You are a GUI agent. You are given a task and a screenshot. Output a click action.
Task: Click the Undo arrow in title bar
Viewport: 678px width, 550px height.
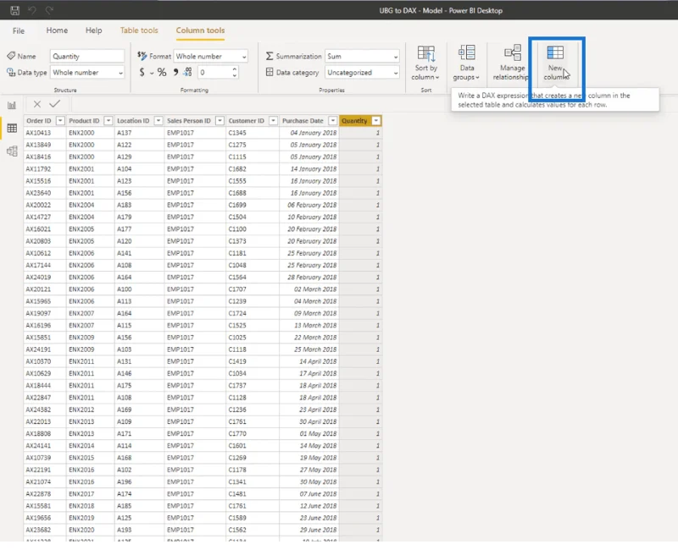pyautogui.click(x=32, y=10)
